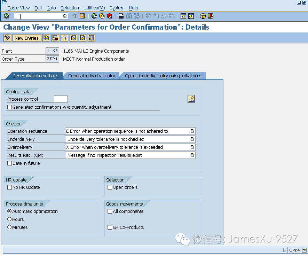This screenshot has width=308, height=255.
Task: Open the Customize Local Layout icon
Action: tap(210, 16)
